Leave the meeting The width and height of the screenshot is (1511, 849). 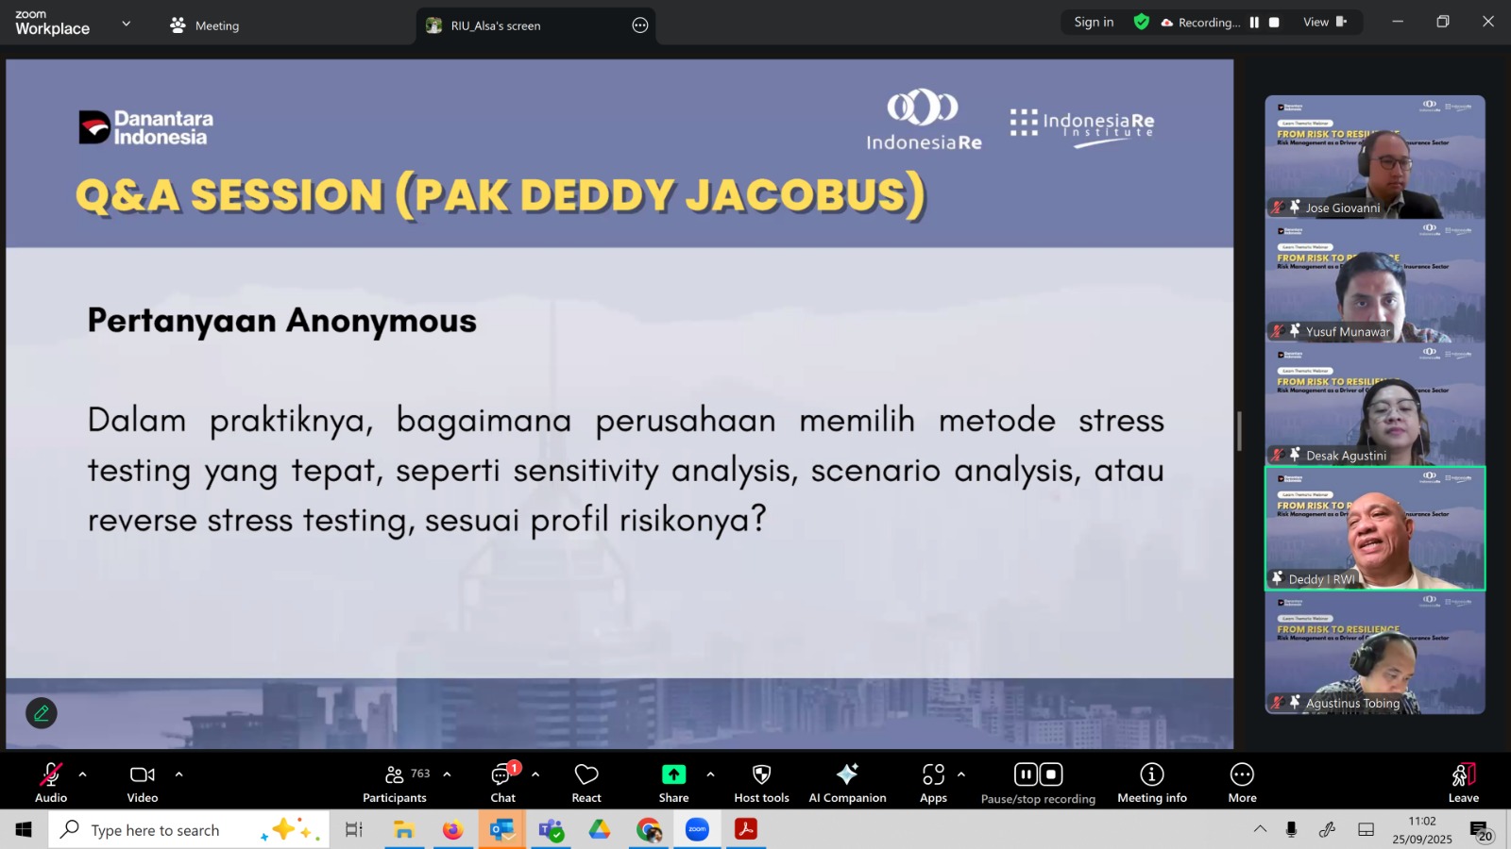click(x=1463, y=783)
